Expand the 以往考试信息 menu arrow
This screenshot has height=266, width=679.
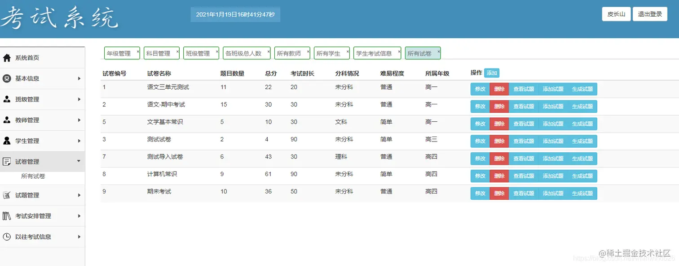point(79,236)
